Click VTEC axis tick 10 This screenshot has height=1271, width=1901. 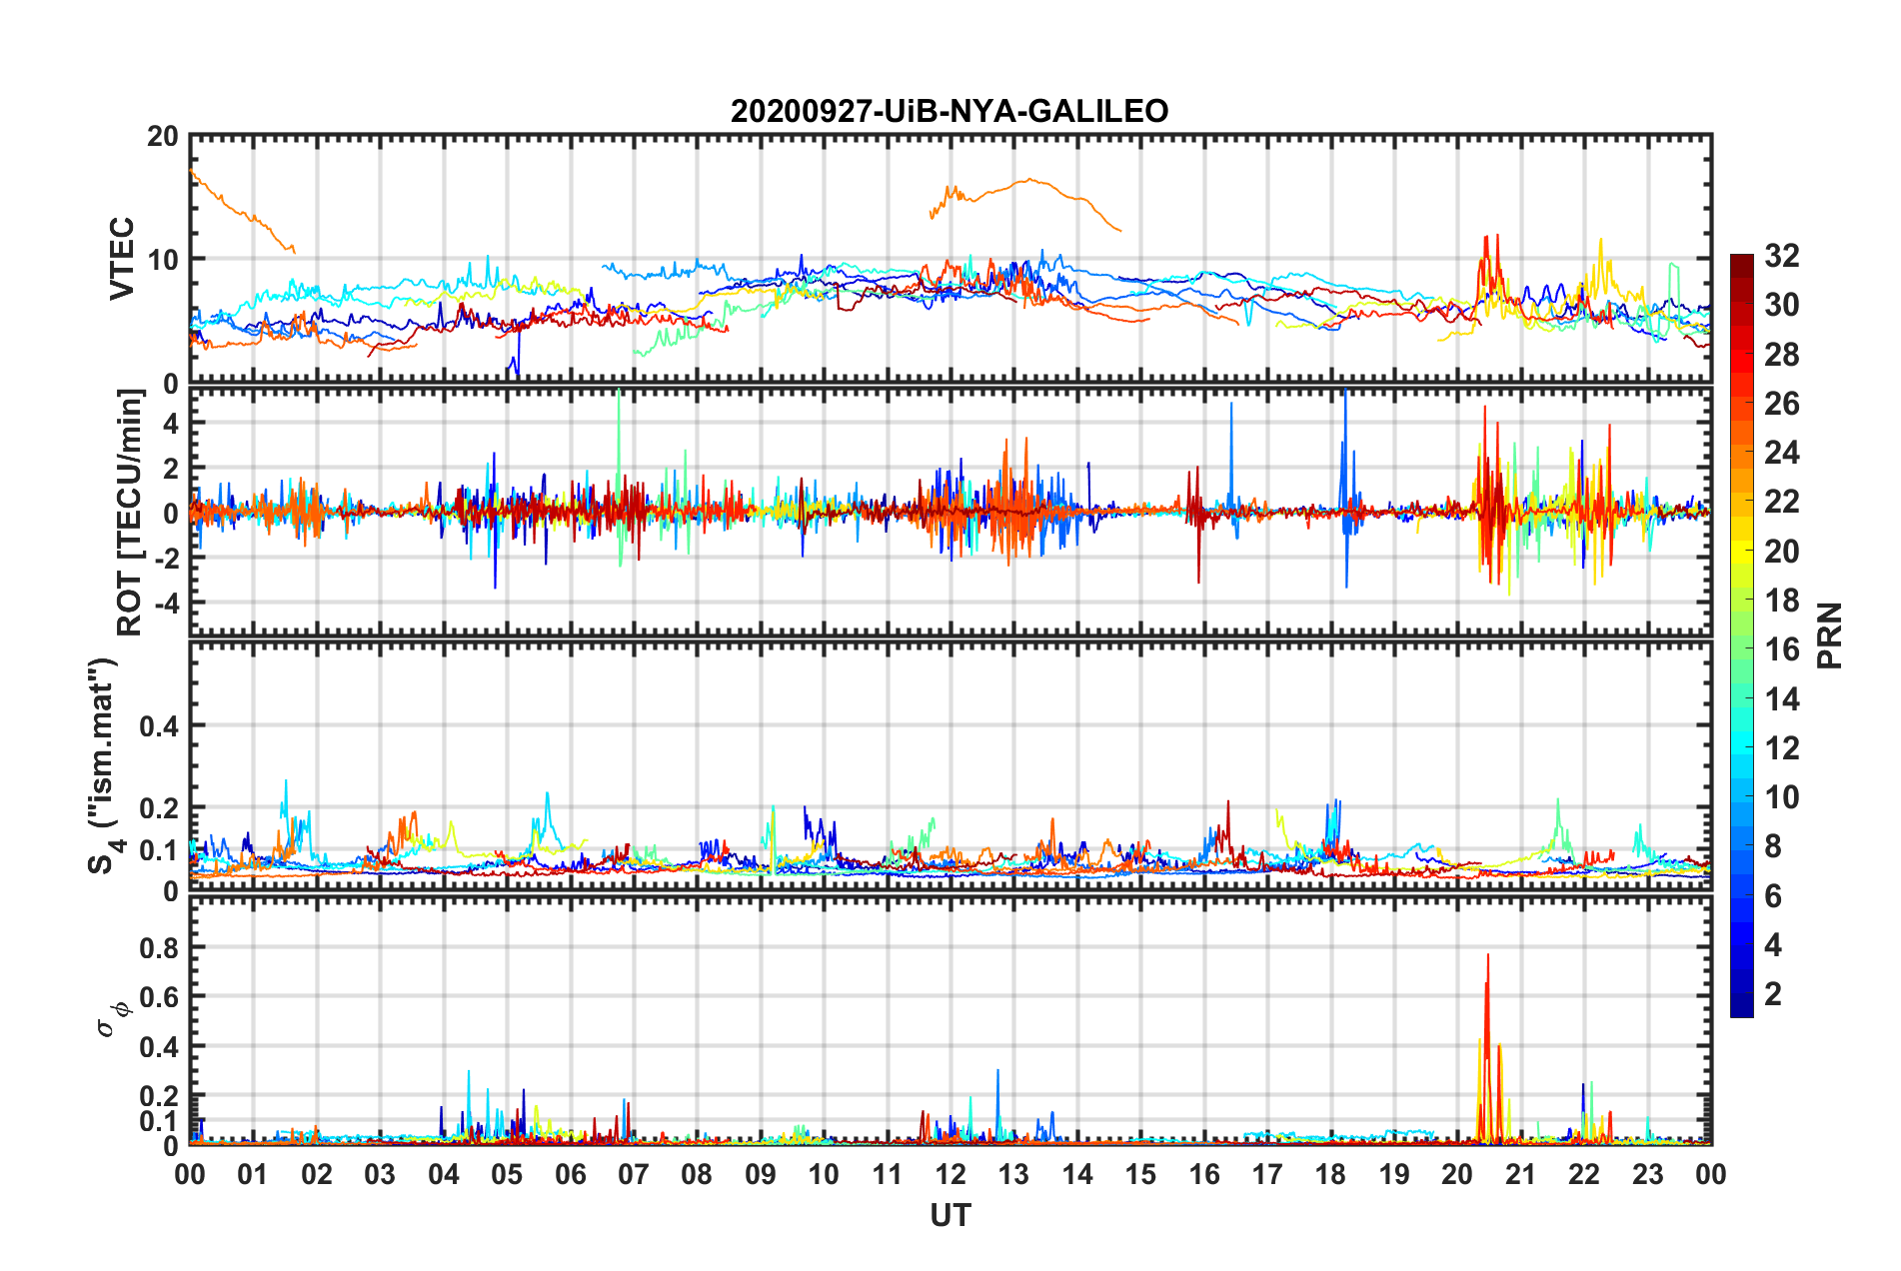[163, 260]
